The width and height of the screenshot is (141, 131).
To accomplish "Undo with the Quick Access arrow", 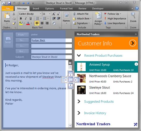I will 14,3.
